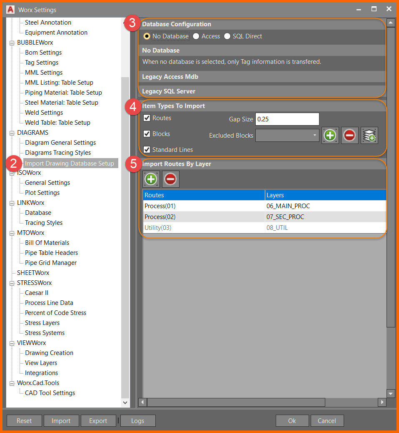The width and height of the screenshot is (399, 433).
Task: Click the vertical scrollbar thumb of settings panel
Action: pyautogui.click(x=391, y=177)
